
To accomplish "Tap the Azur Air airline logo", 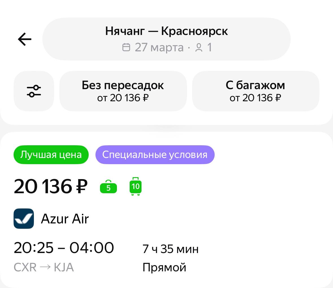I will tap(24, 218).
